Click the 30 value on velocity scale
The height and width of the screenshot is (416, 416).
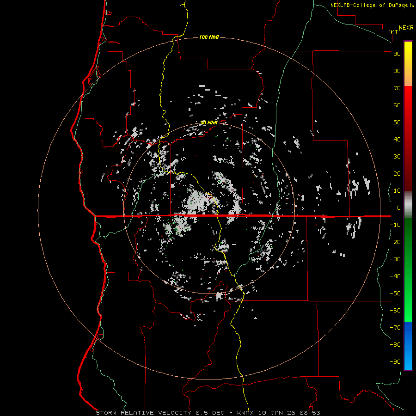(x=397, y=157)
